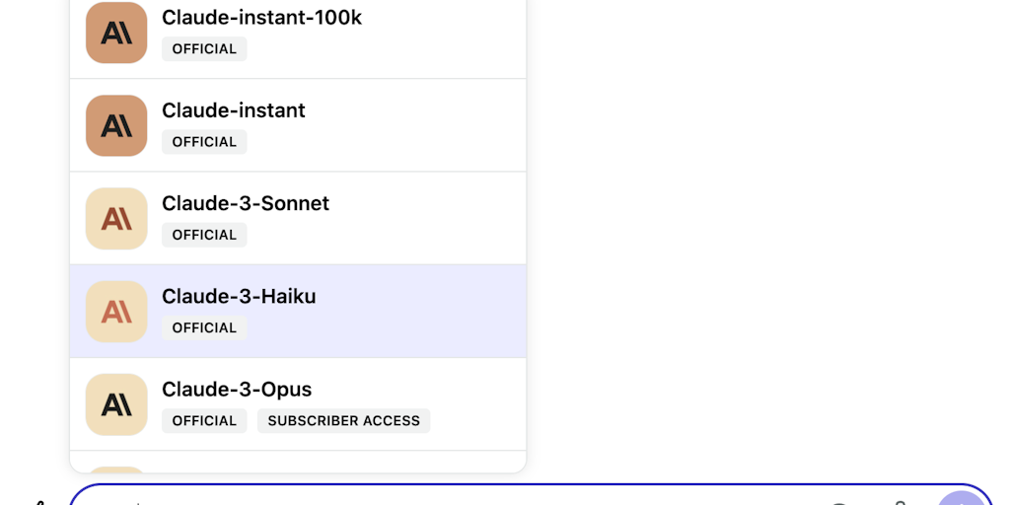Viewport: 1010px width, 505px height.
Task: Click the OFFICIAL badge under Claude-instant-100k
Action: [204, 49]
